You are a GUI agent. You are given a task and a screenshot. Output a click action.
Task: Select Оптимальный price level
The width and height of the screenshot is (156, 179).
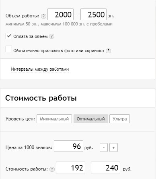pos(91,119)
